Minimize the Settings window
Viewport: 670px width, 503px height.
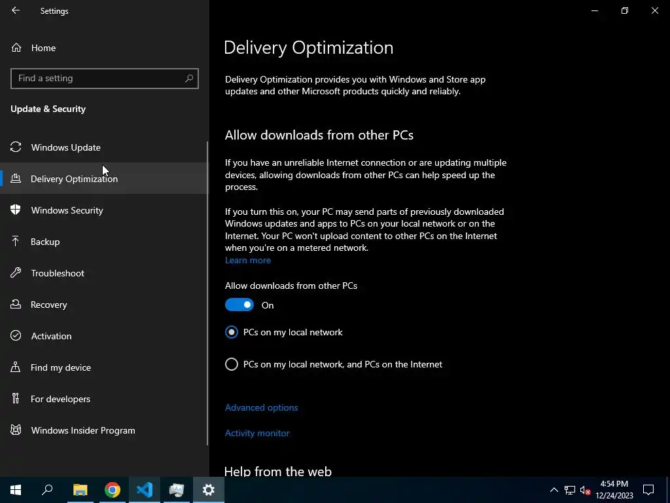[594, 10]
